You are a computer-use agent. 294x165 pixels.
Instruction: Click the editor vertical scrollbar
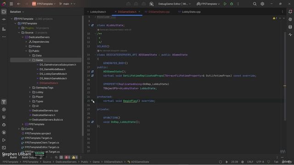click(285, 77)
